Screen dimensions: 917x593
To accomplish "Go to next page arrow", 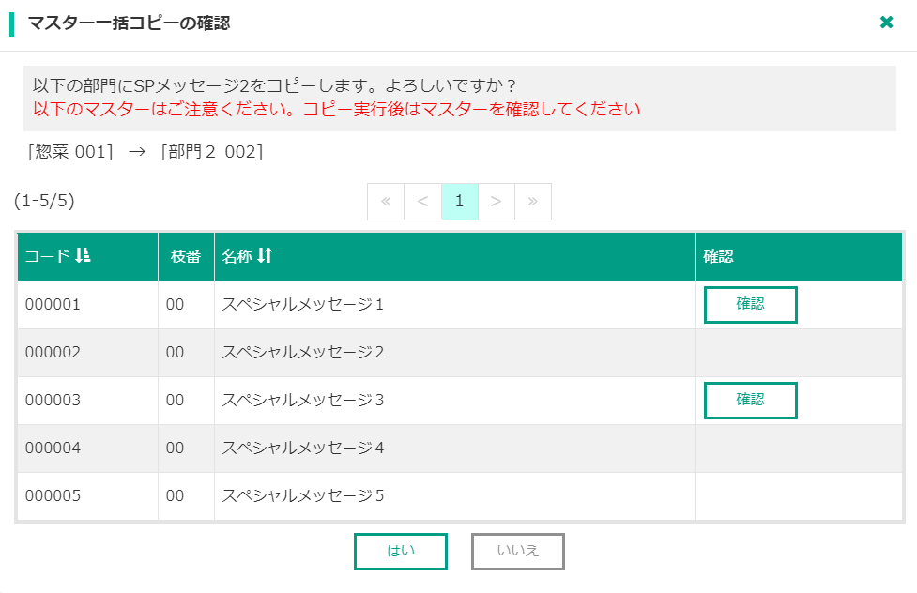I will point(497,202).
